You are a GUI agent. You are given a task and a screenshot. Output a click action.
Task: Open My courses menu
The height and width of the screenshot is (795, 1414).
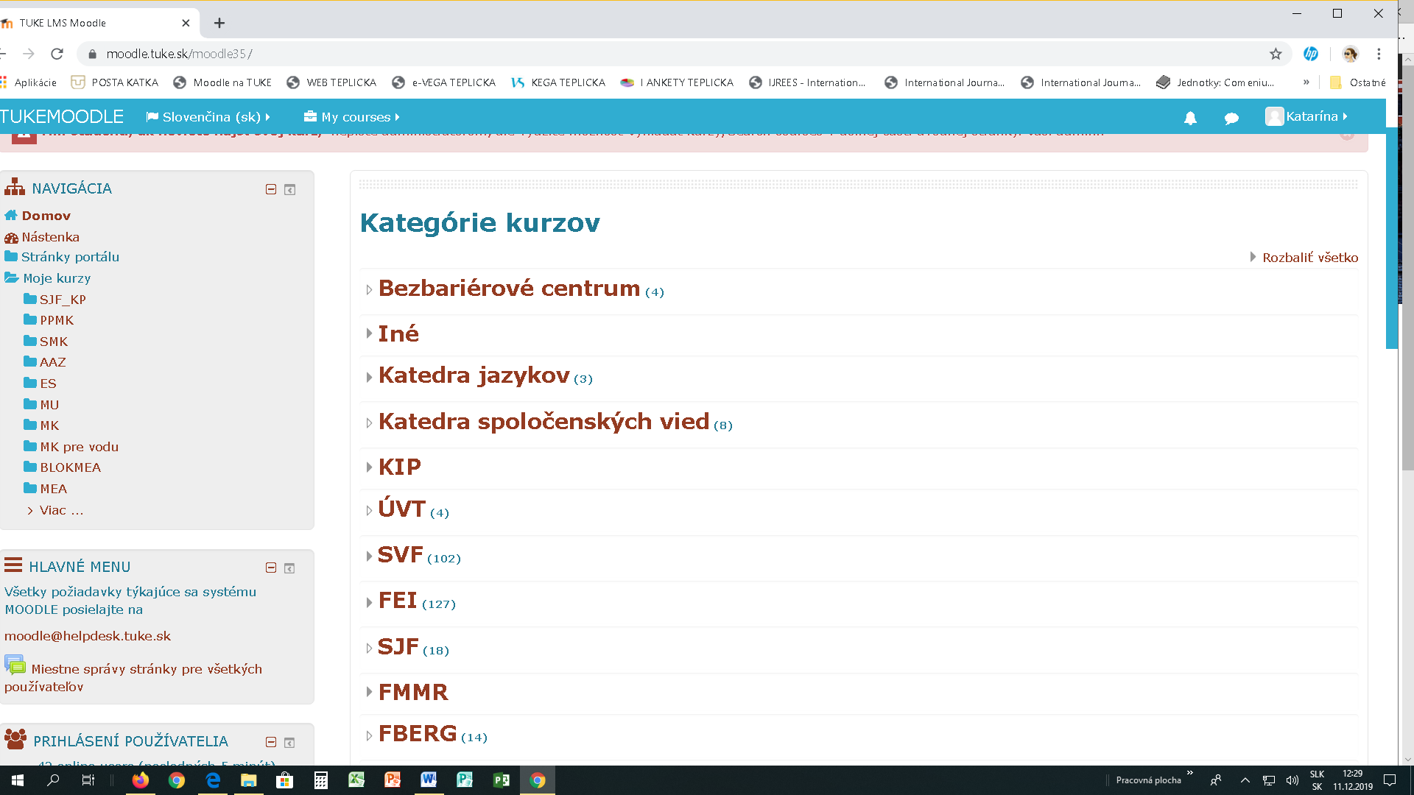[x=352, y=117]
